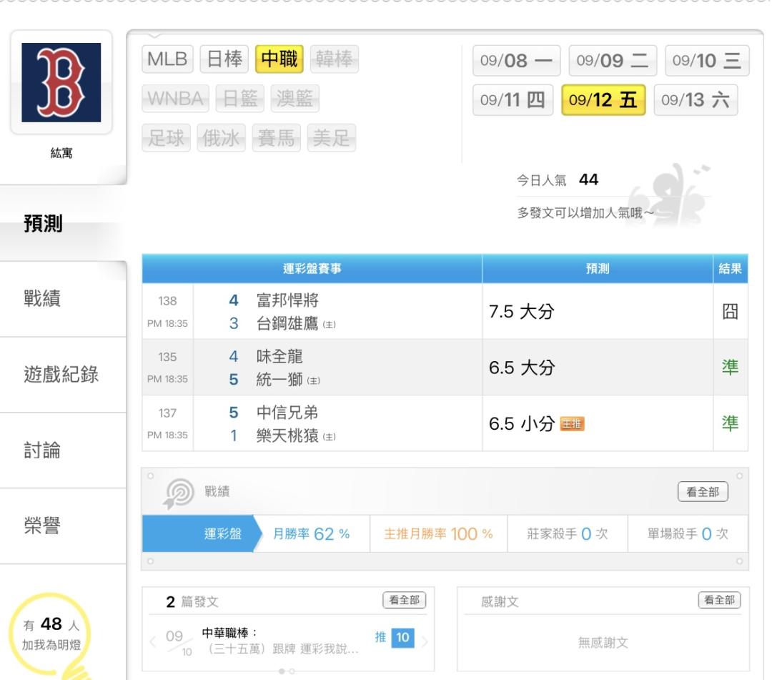Screen dimensions: 772x680
Task: Click the 結果 column header
Action: pyautogui.click(x=731, y=268)
